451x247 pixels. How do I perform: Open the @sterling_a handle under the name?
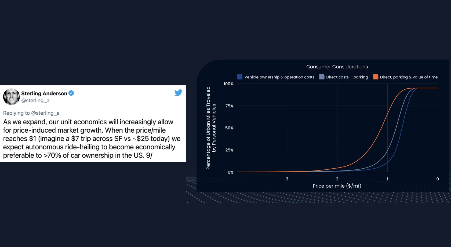coord(35,100)
